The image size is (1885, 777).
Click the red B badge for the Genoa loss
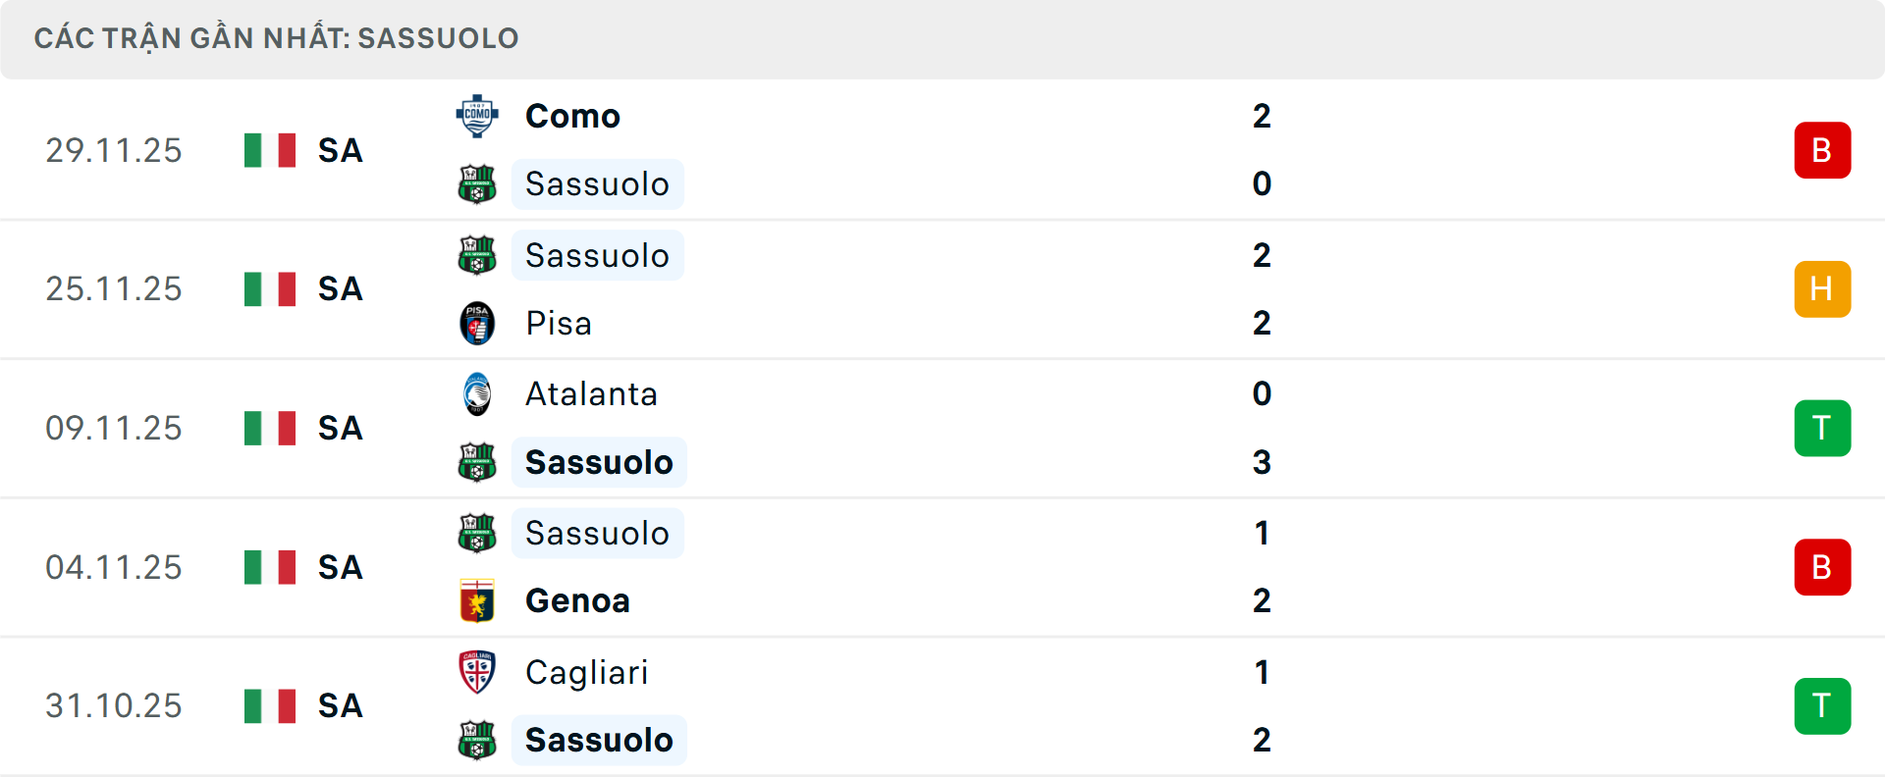[1823, 567]
